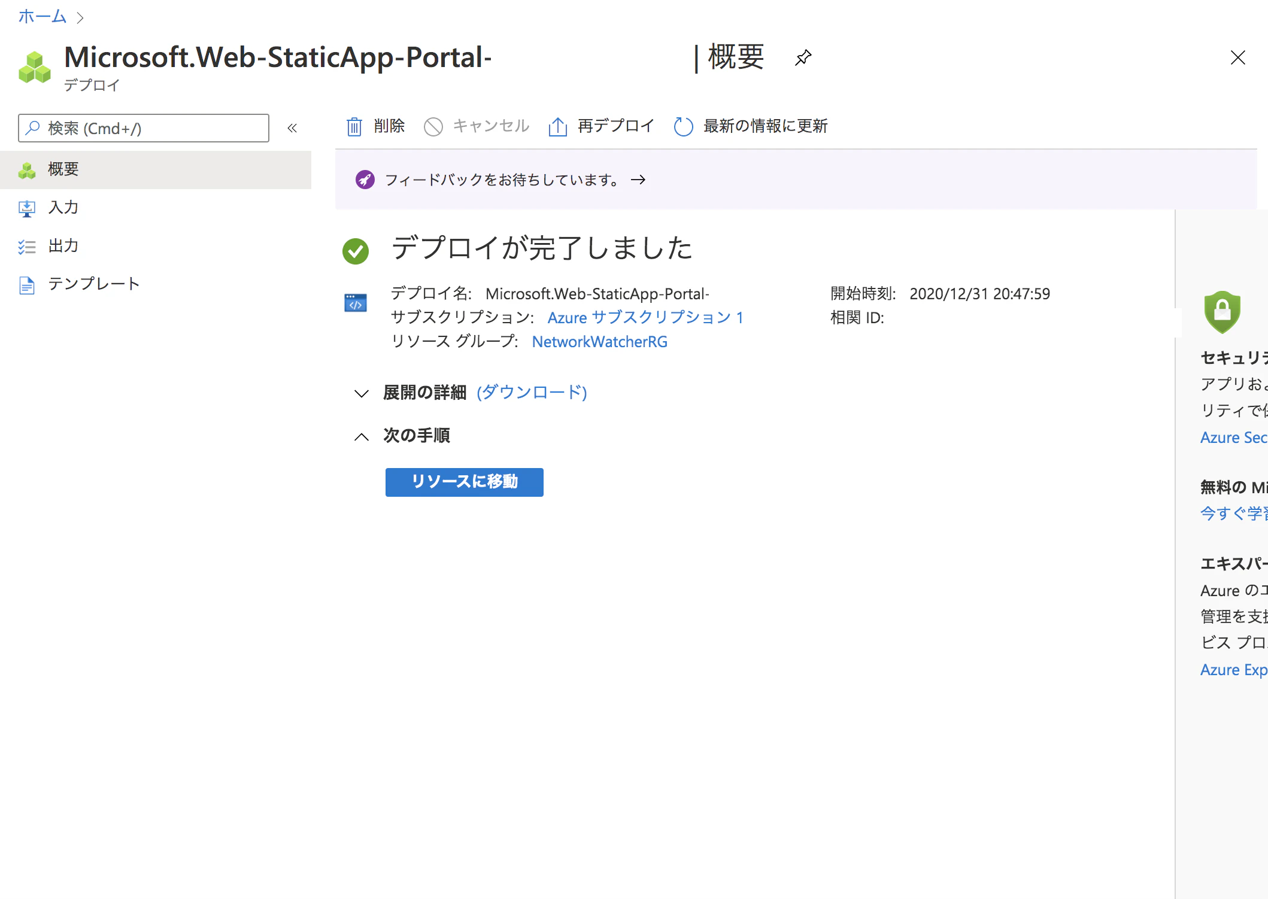Focus the 検索 (Cmd+/) search box
The height and width of the screenshot is (899, 1268).
coord(144,128)
